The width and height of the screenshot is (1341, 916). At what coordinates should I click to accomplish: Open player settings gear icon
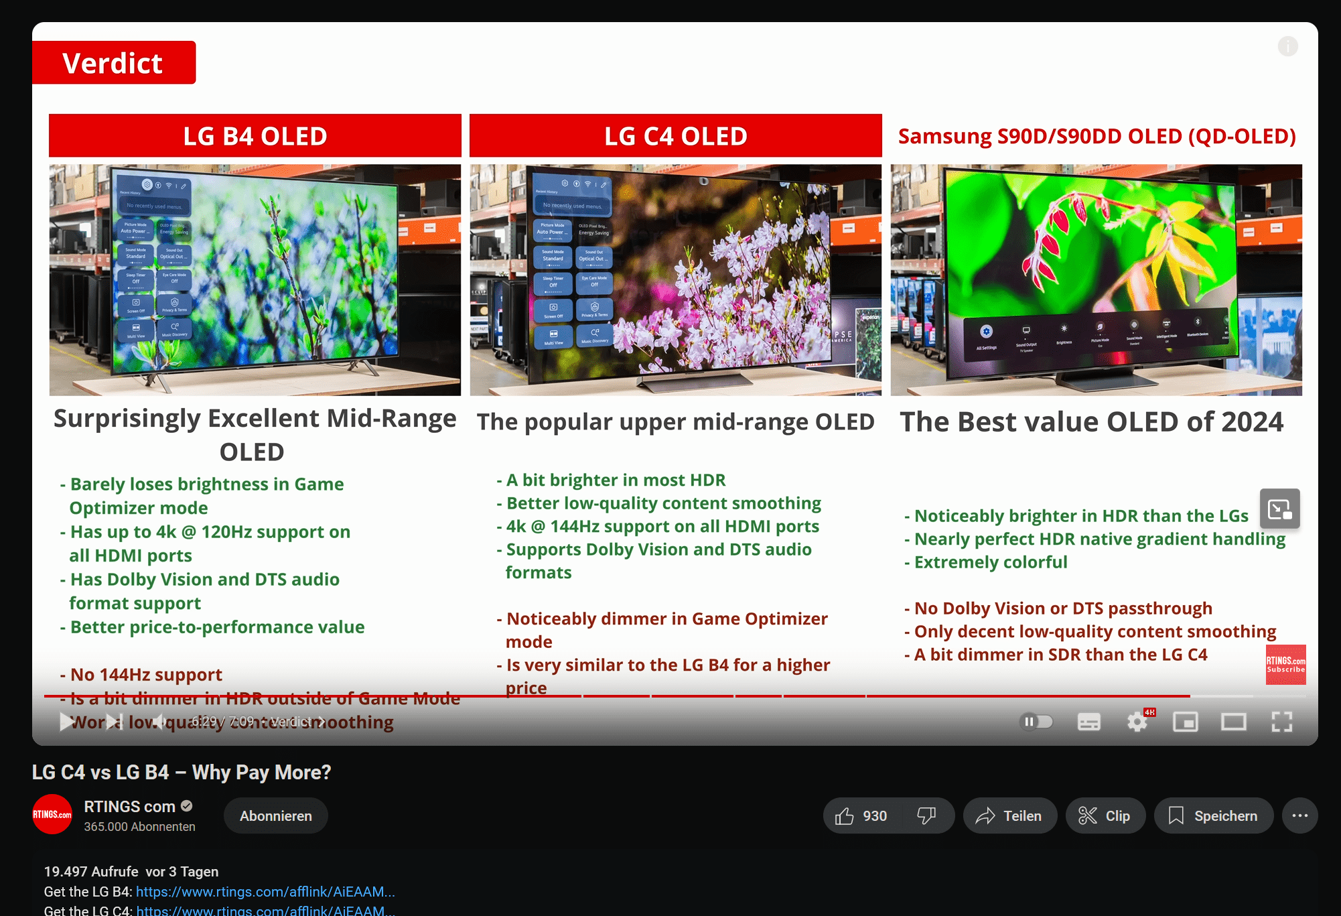[1137, 722]
